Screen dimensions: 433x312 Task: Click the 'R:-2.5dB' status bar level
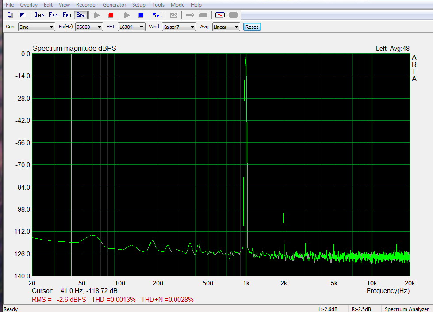pyautogui.click(x=361, y=309)
